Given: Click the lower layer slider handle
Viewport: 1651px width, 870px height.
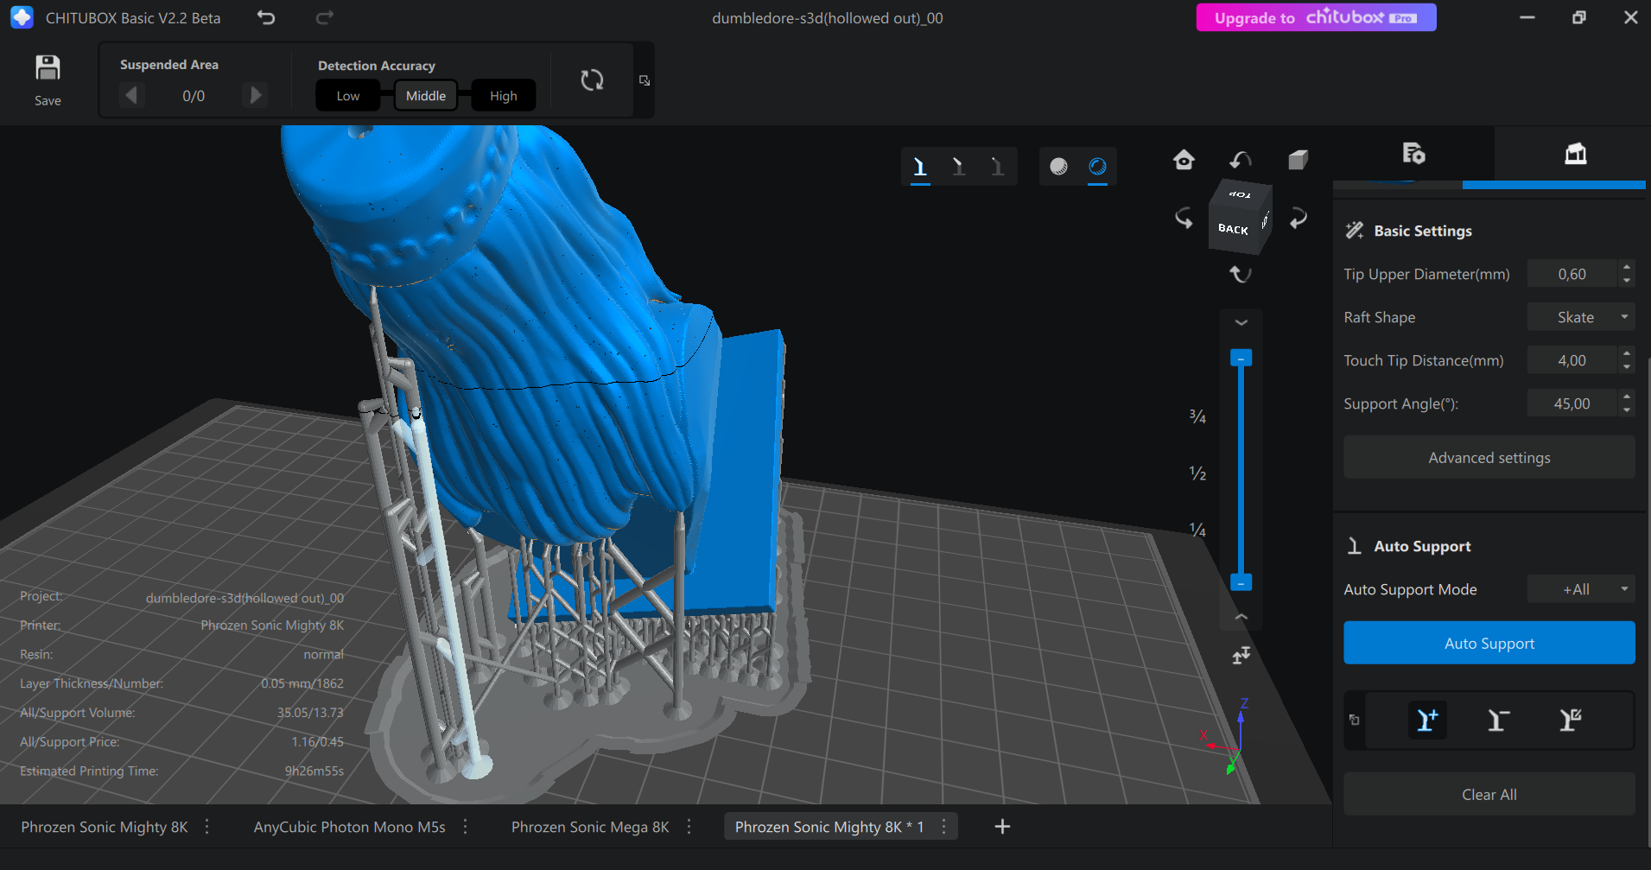Looking at the screenshot, I should coord(1241,582).
